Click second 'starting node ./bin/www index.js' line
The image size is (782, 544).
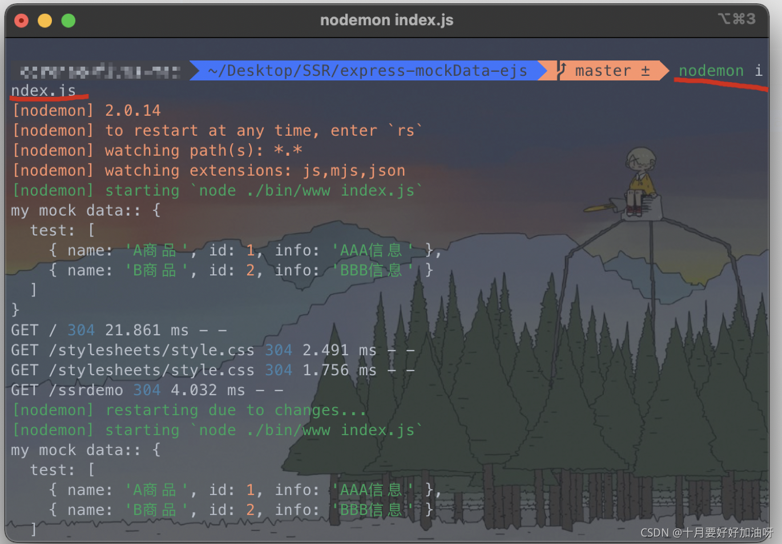(217, 430)
